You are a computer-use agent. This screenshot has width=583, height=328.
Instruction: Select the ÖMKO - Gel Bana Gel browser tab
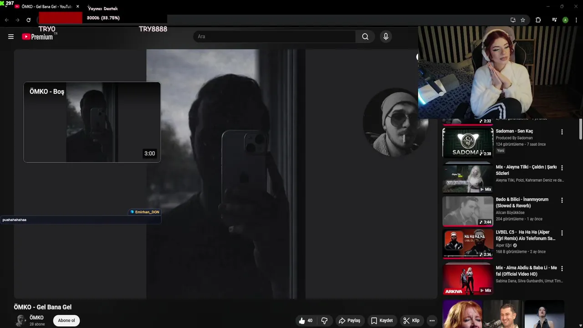[47, 7]
